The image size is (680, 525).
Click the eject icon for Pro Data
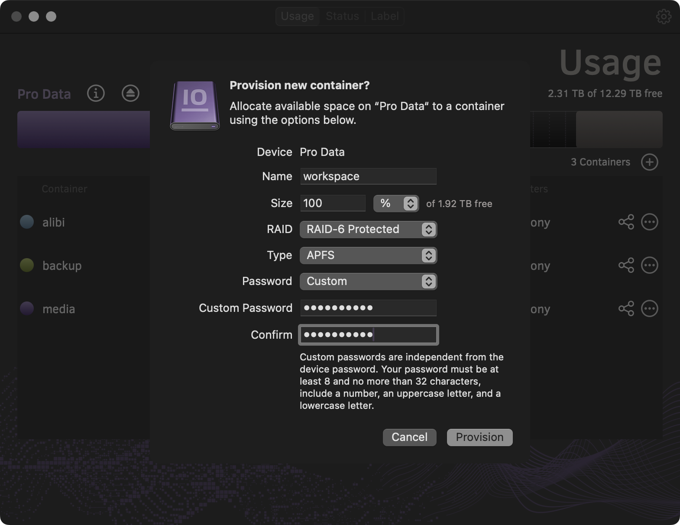click(130, 93)
